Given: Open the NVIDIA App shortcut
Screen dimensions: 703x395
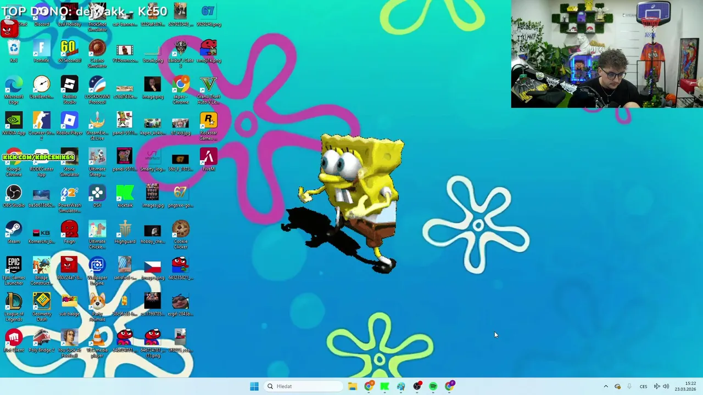Looking at the screenshot, I should point(14,124).
